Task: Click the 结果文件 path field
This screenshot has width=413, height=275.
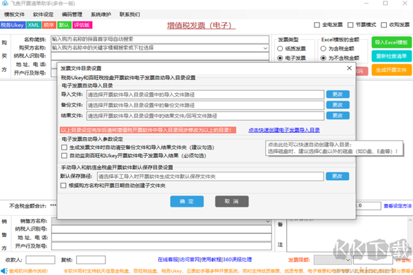Action: [205, 116]
